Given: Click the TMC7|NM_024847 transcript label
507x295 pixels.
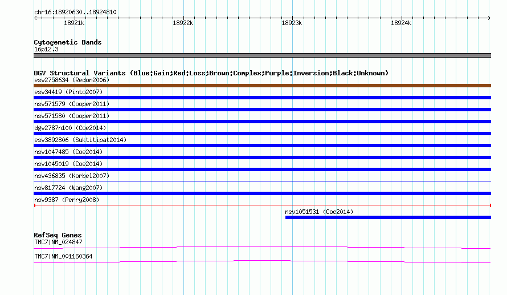Looking at the screenshot, I should 58,242.
